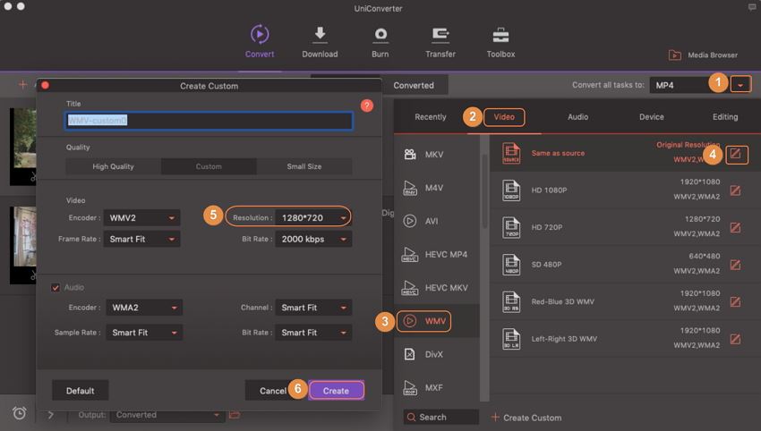The height and width of the screenshot is (431, 761).
Task: Open the Frame Rate dropdown
Action: coord(141,239)
